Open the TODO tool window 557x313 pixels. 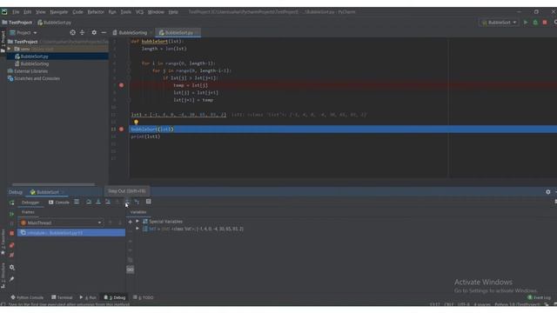point(144,297)
